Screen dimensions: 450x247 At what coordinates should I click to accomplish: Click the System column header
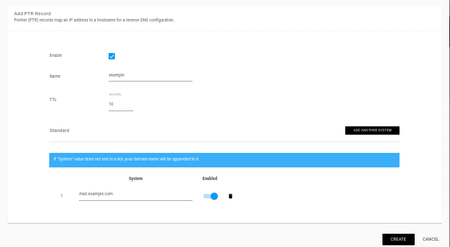click(136, 179)
